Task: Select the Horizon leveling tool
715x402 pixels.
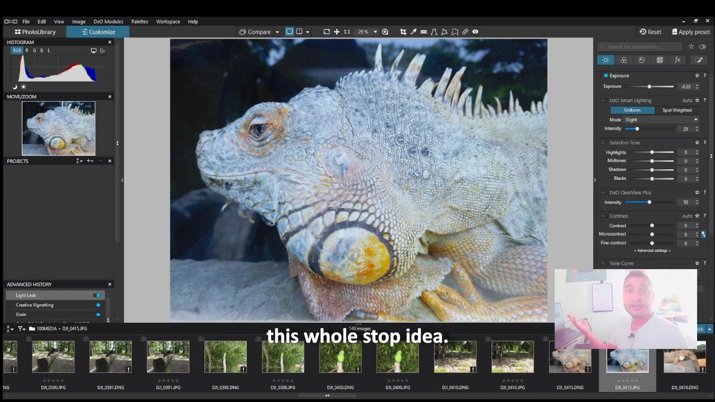Action: click(x=424, y=32)
